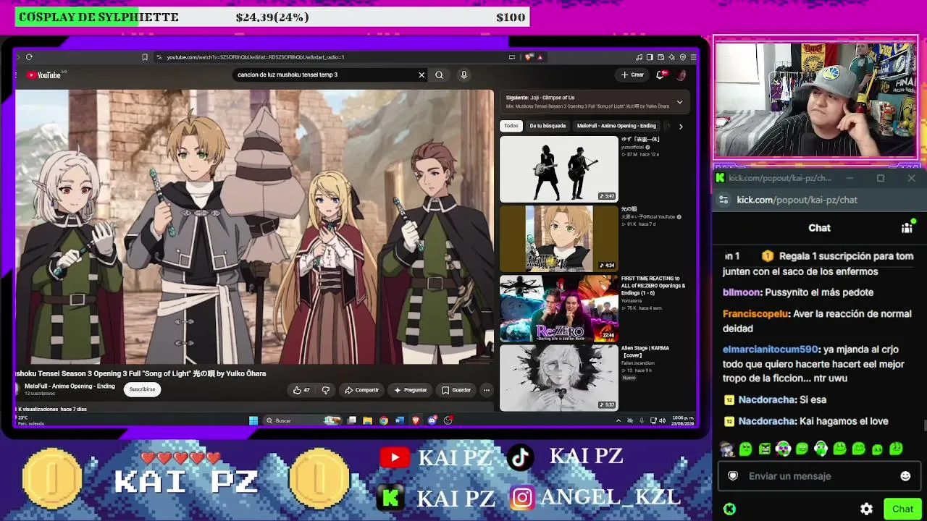Open the YouTube account avatar menu
Screen dimensions: 927x521
coord(681,75)
